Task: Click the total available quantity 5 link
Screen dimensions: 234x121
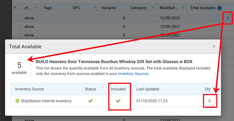Action: 228,18
